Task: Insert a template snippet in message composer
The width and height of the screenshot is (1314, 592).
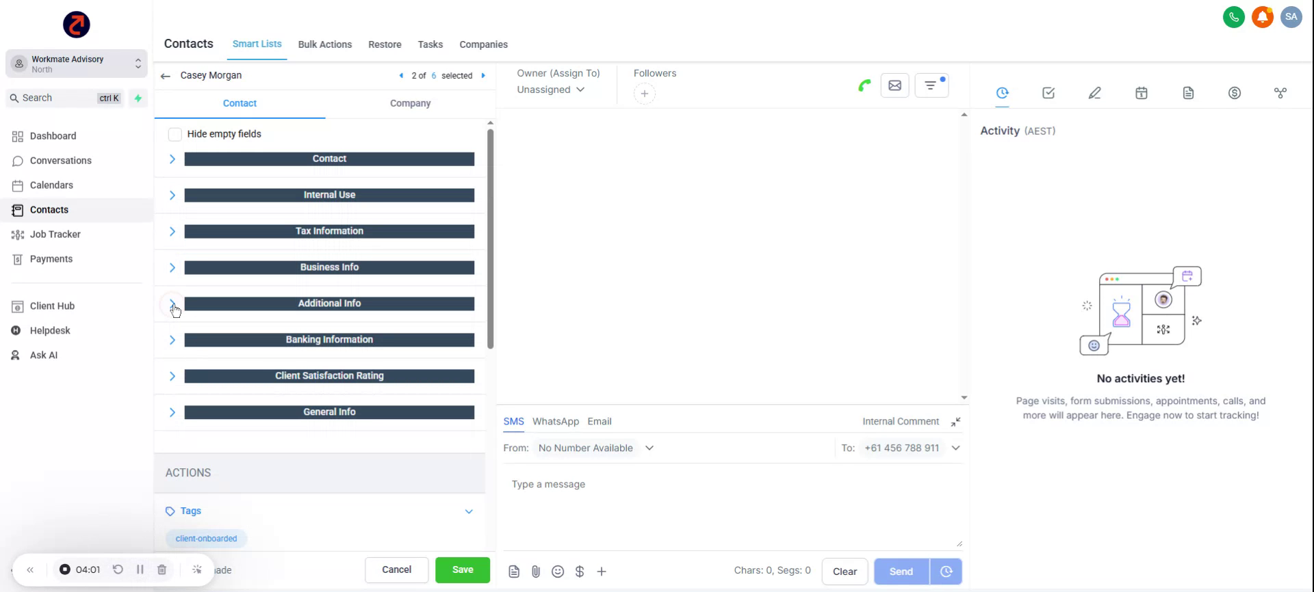Action: click(x=514, y=571)
